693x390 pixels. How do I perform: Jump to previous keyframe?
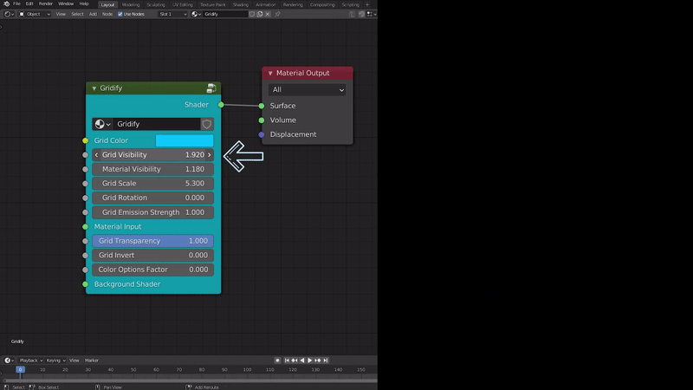(x=295, y=361)
